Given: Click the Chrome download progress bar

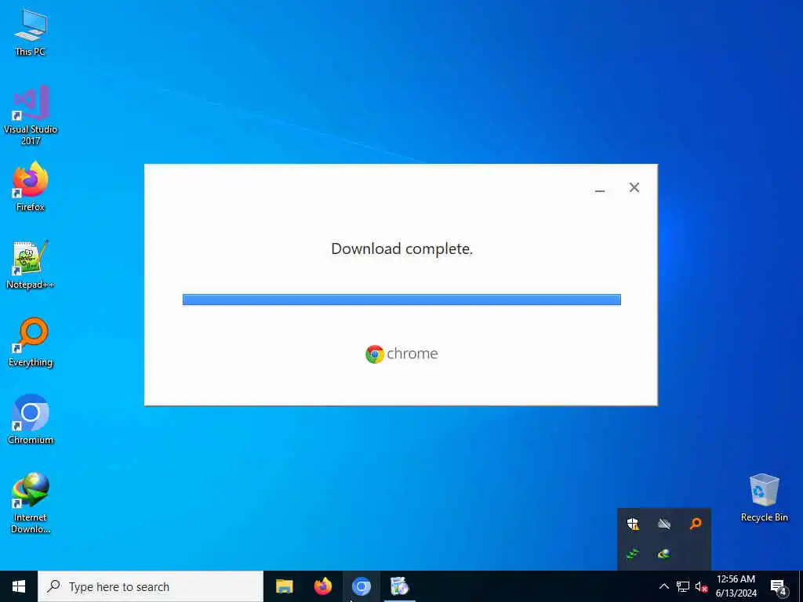Looking at the screenshot, I should (401, 299).
